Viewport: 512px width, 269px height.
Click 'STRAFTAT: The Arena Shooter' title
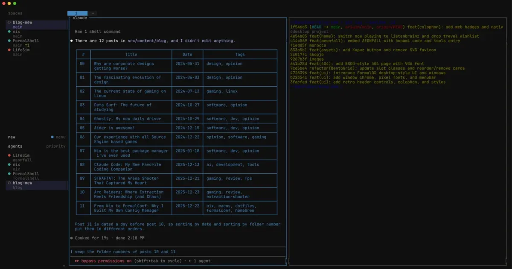(x=126, y=181)
